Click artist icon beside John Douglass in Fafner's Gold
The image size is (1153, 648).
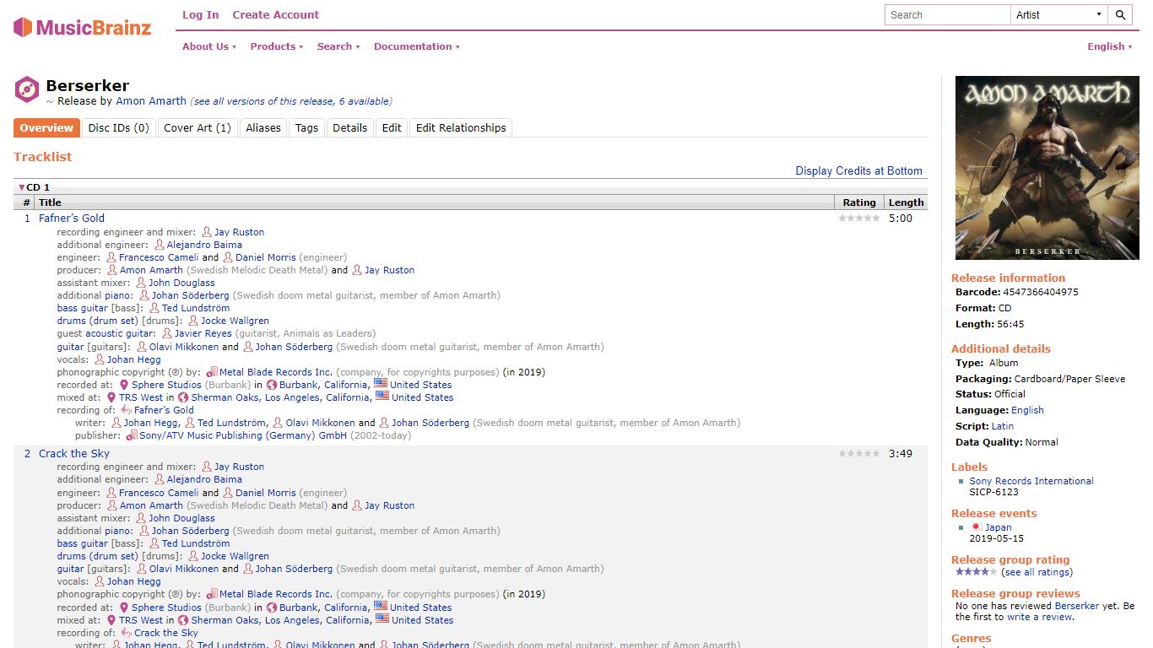(x=142, y=283)
